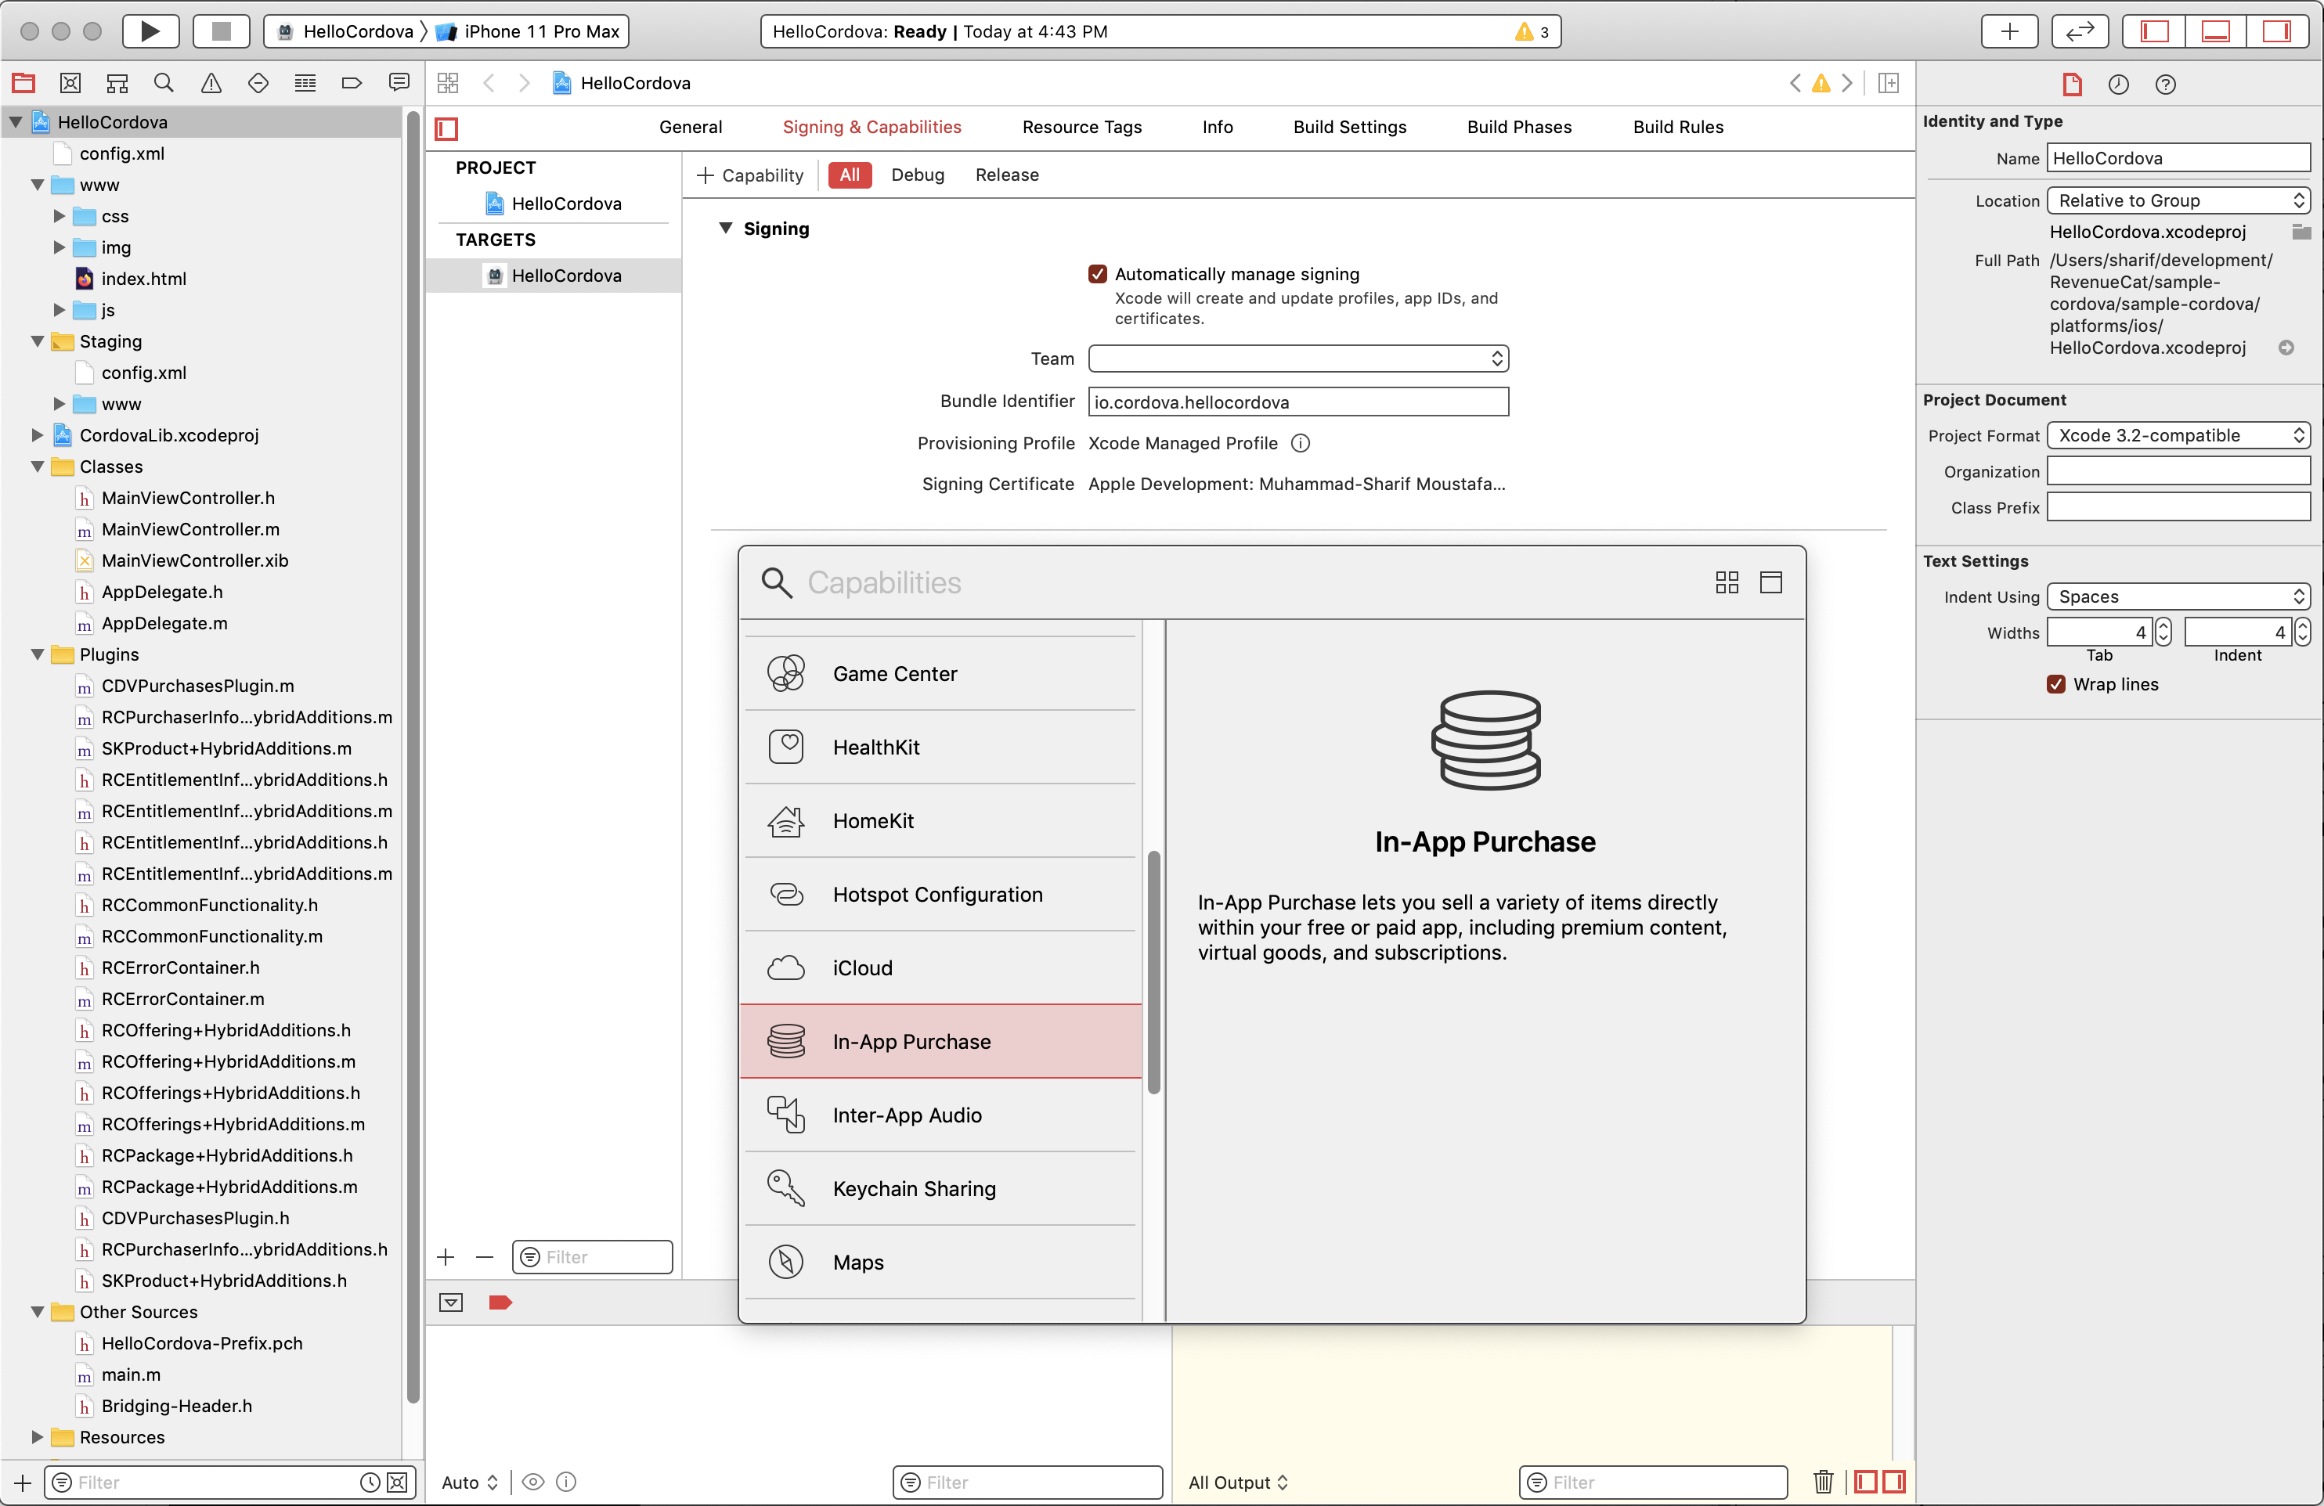Switch to the Build Settings tab
The height and width of the screenshot is (1506, 2324).
pos(1349,127)
